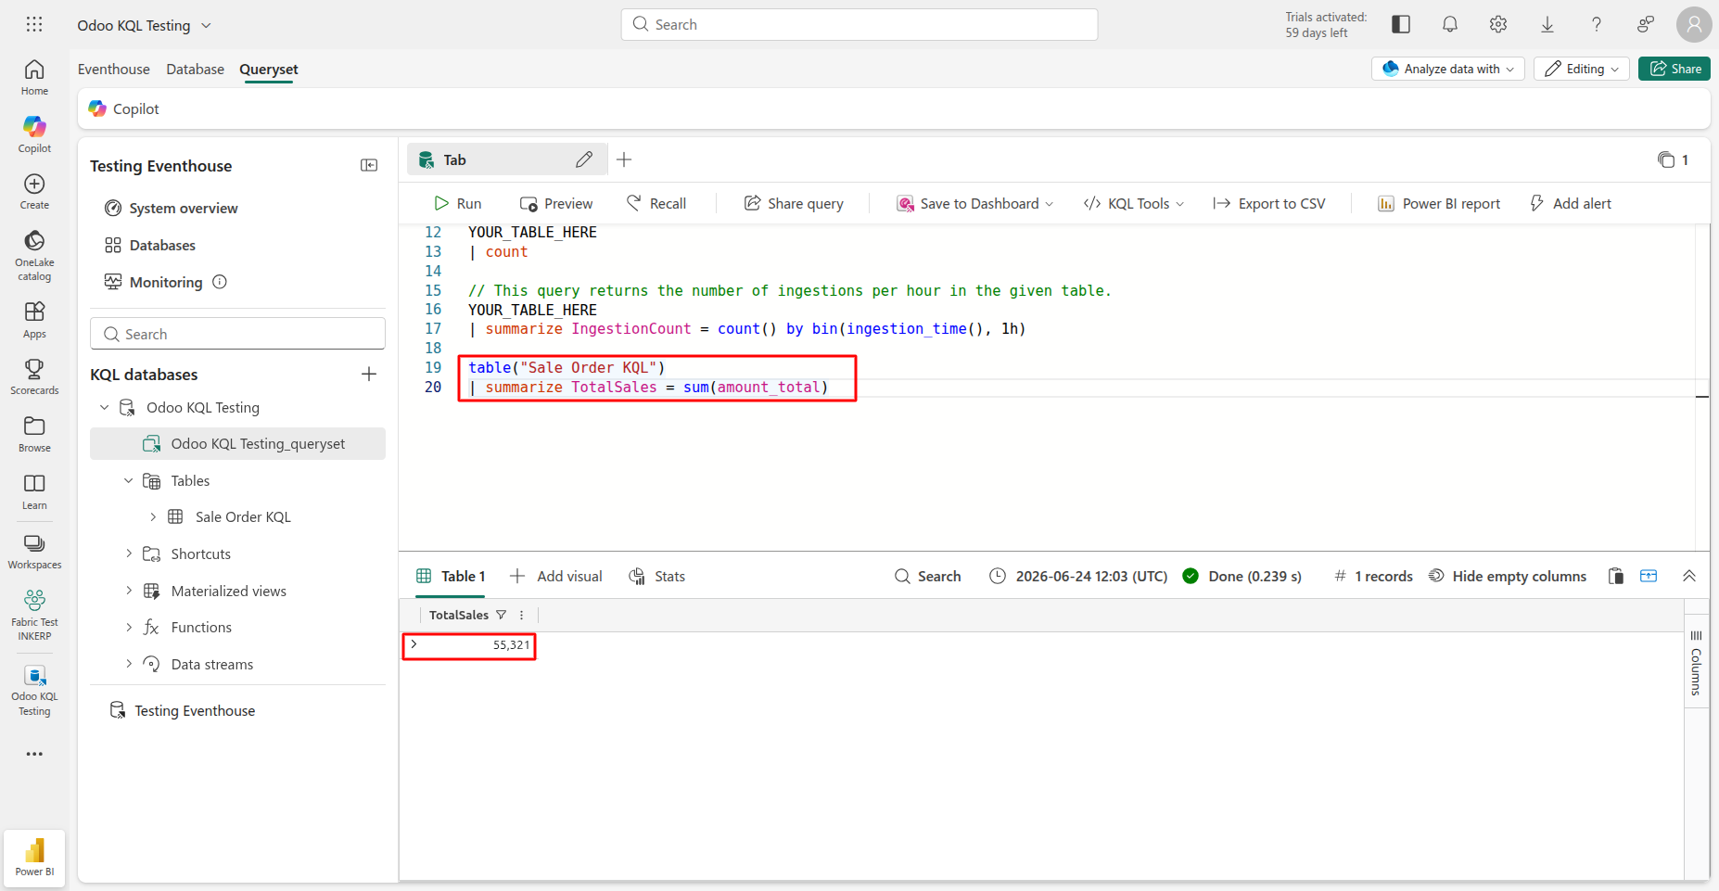
Task: Select the Stats tab in results
Action: pyautogui.click(x=657, y=576)
